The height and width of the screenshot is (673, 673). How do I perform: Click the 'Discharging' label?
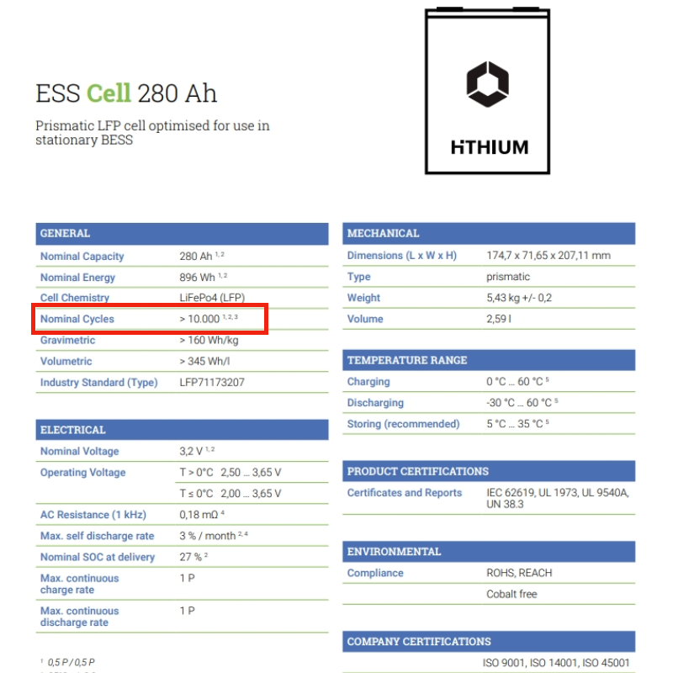coord(375,403)
